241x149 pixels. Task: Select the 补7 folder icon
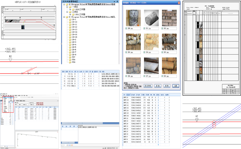point(70,57)
